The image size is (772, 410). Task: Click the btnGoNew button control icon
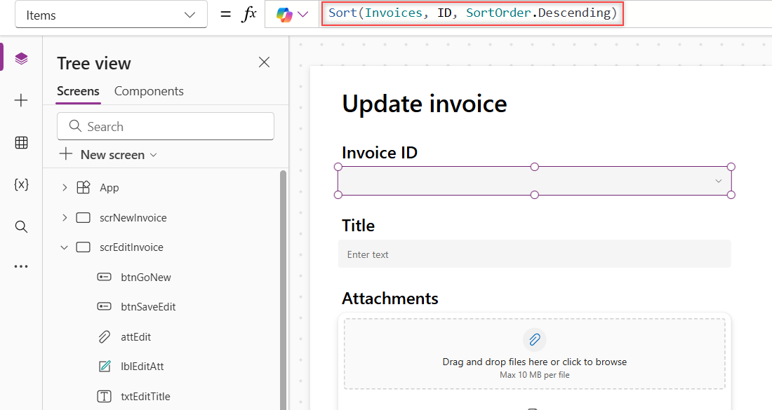coord(105,278)
